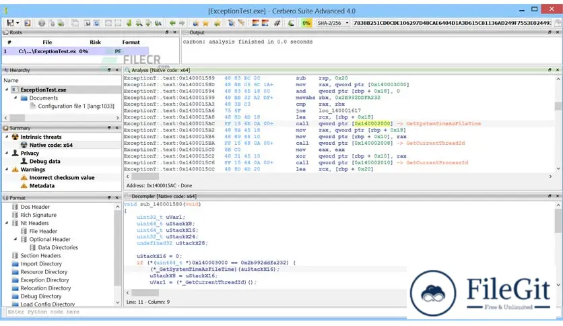Open Import Directory folder

point(41,263)
